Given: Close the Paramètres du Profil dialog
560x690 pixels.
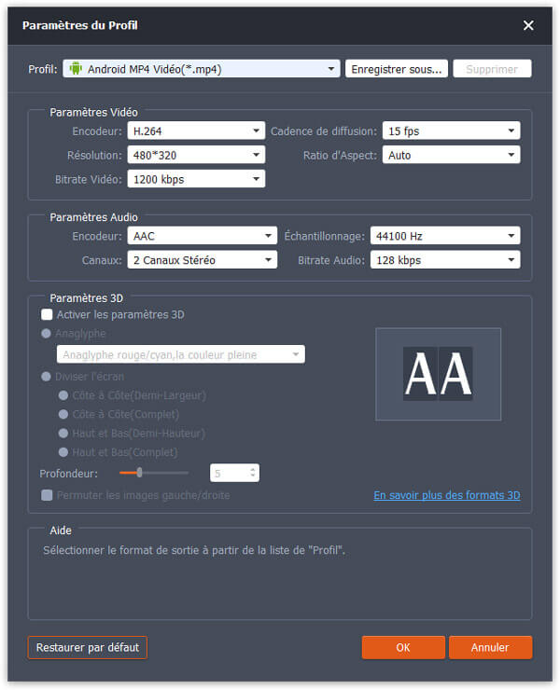Looking at the screenshot, I should [528, 25].
